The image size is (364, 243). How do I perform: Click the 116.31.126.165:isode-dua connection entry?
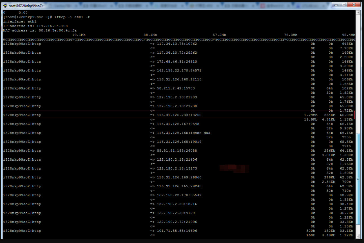pyautogui.click(x=183, y=133)
